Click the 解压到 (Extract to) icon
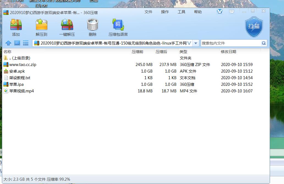The width and height of the screenshot is (284, 184). [x=42, y=25]
